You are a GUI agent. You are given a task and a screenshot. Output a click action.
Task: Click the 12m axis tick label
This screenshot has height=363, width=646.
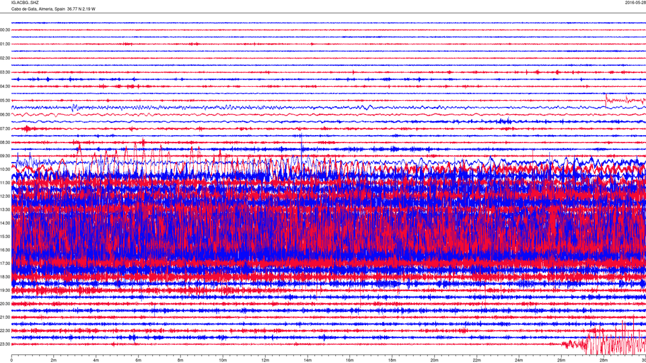[x=265, y=360]
